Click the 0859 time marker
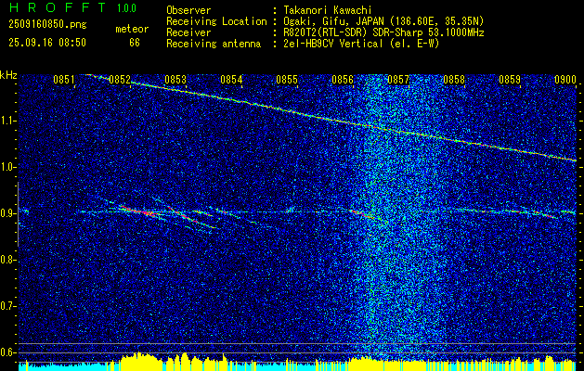The image size is (584, 371). [510, 80]
